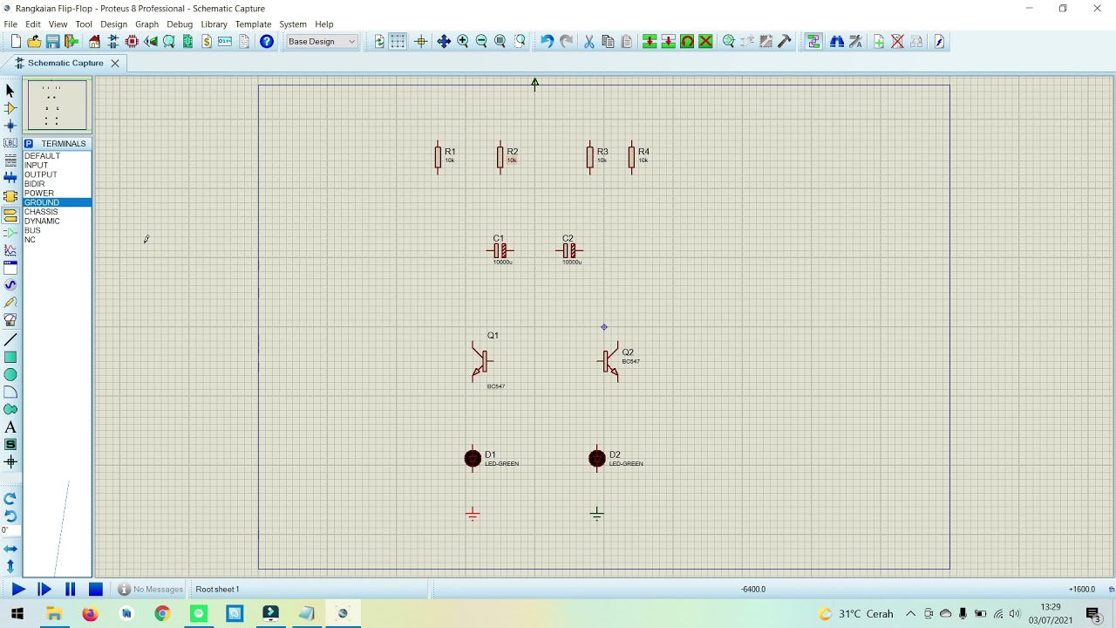Cut selection with scissors icon

[x=589, y=42]
